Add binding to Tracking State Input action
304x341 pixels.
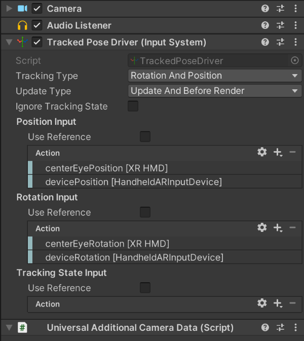pos(278,303)
